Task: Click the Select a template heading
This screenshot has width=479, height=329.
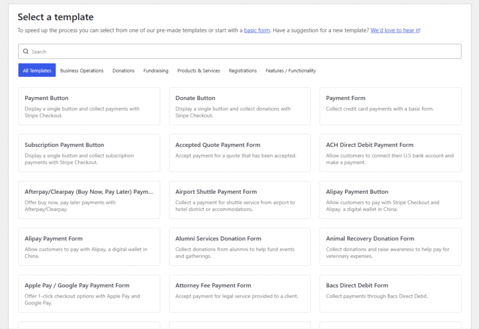Action: tap(56, 17)
